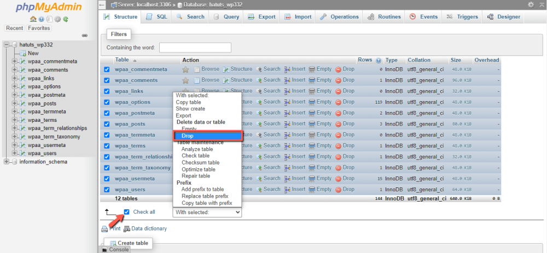Screen dimensions: 547x253
Task: Click the hatuts_wp332 database cylinder icon
Action: click(14, 45)
